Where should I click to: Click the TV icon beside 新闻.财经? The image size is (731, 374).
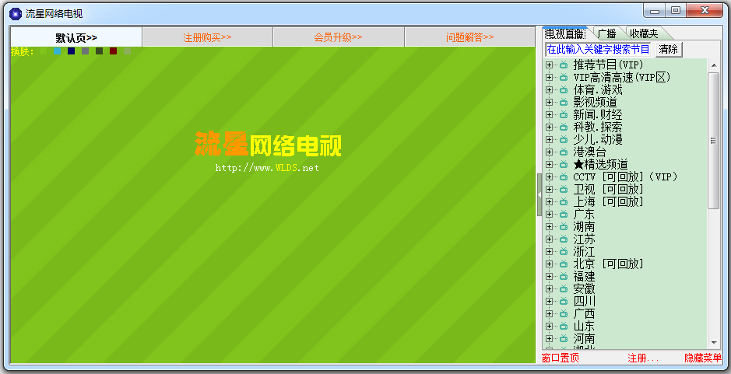coord(563,115)
